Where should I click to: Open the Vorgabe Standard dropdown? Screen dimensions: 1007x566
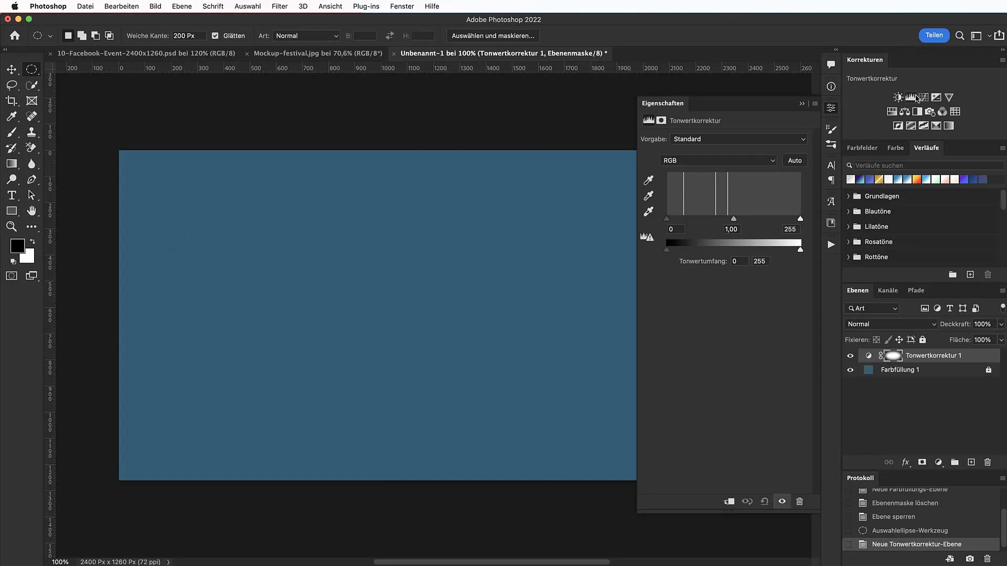coord(739,139)
